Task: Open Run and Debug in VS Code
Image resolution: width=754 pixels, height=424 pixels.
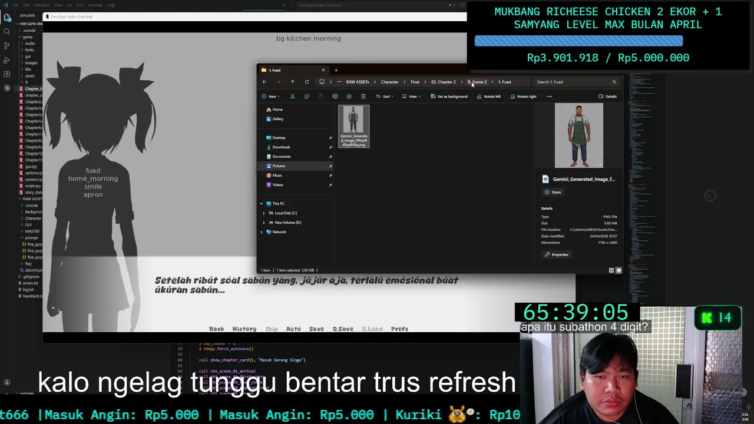Action: tap(7, 60)
